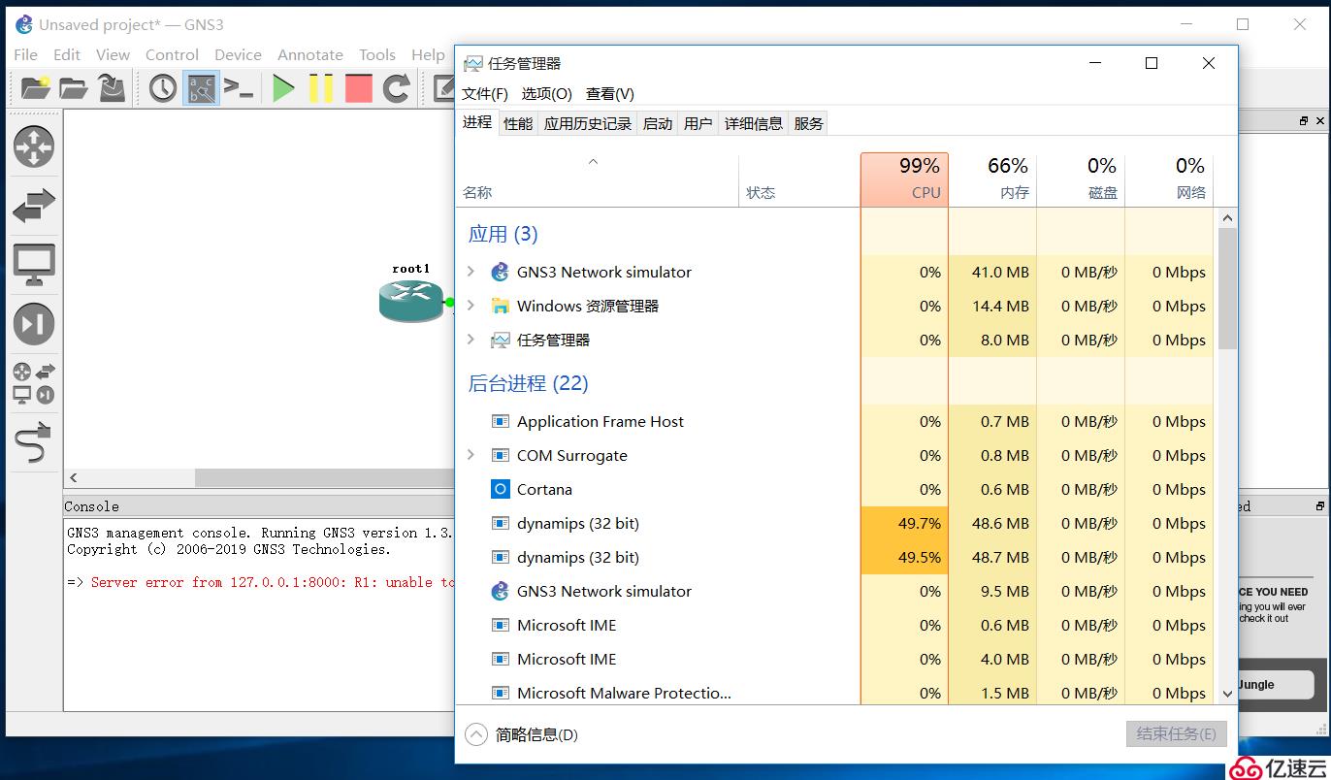
Task: Click GNS3 console server error line
Action: click(x=262, y=582)
